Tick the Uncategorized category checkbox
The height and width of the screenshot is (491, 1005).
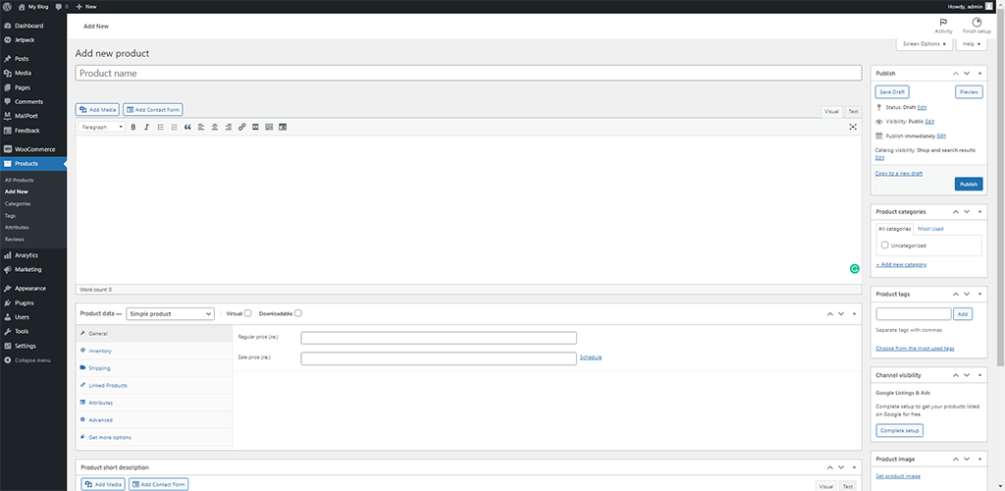pyautogui.click(x=884, y=245)
